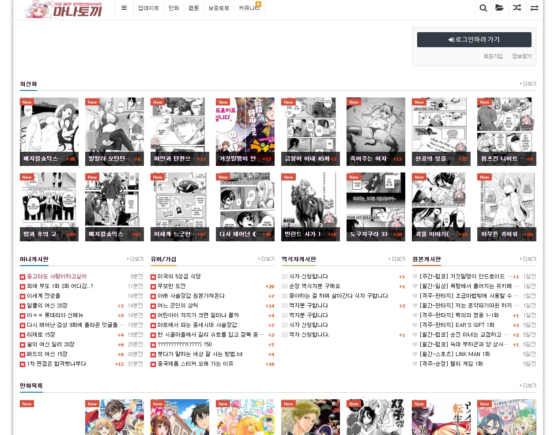Open the 천공의 성을 thumbnail
Screen dimensions: 558x435
point(441,132)
